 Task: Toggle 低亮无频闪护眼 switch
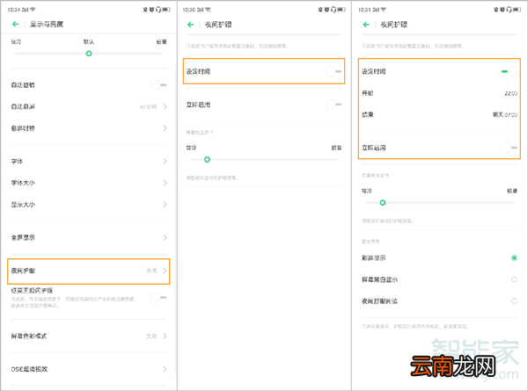coord(158,297)
